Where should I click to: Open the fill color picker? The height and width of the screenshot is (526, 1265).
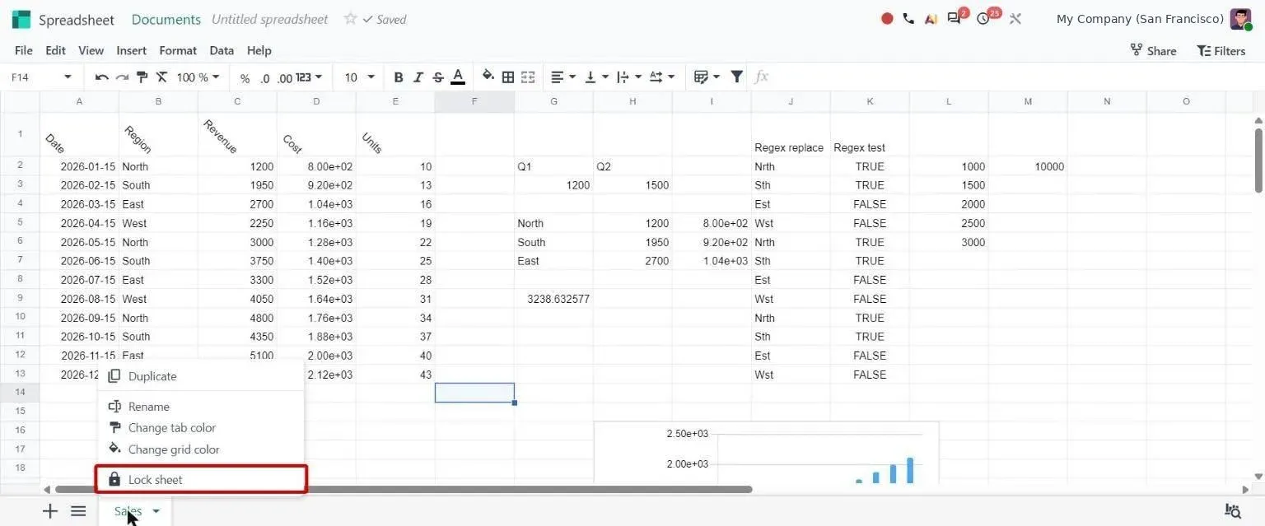488,77
